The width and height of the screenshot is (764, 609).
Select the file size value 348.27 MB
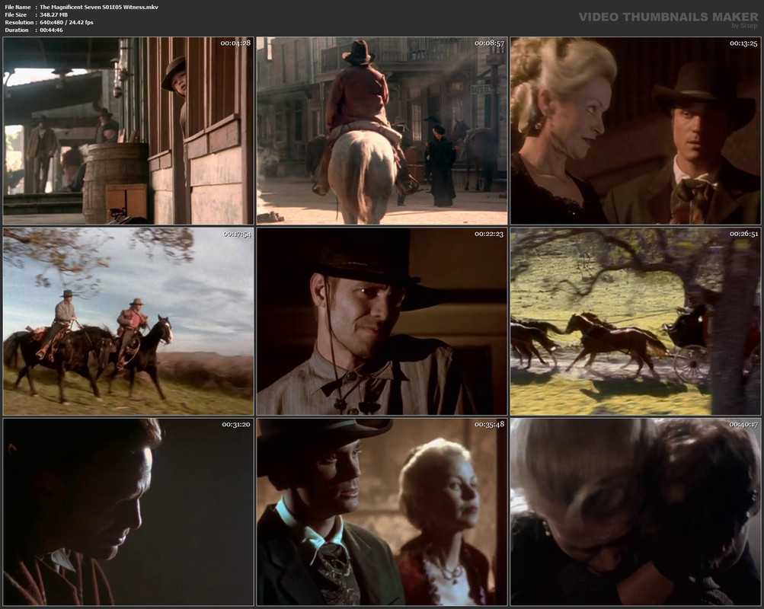53,14
